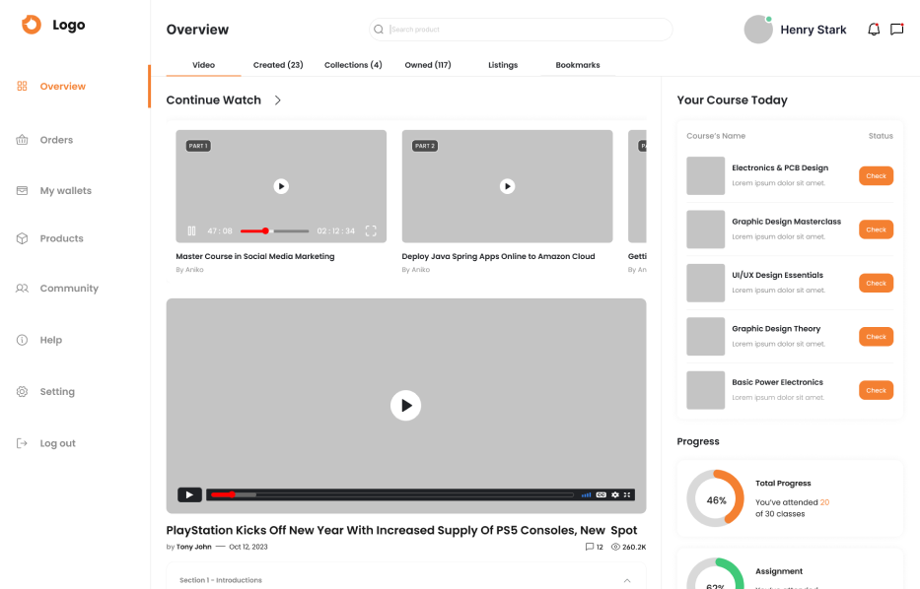This screenshot has width=920, height=589.
Task: Collapse the Section 1 - Introductions panel
Action: [627, 580]
